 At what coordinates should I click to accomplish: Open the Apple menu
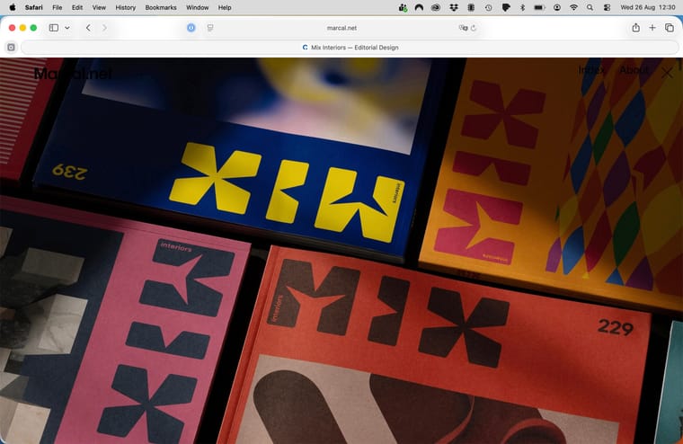13,7
